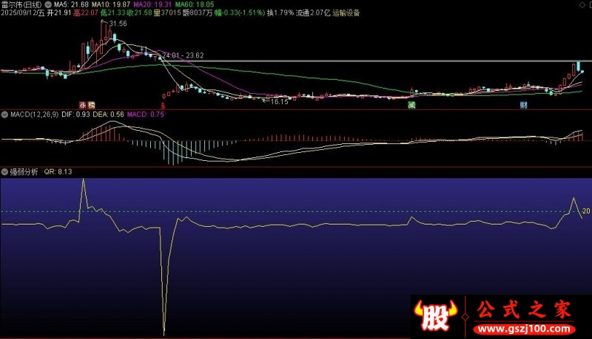Click the 24.01 - 23.62 gap label
592x339 pixels.
tap(184, 55)
